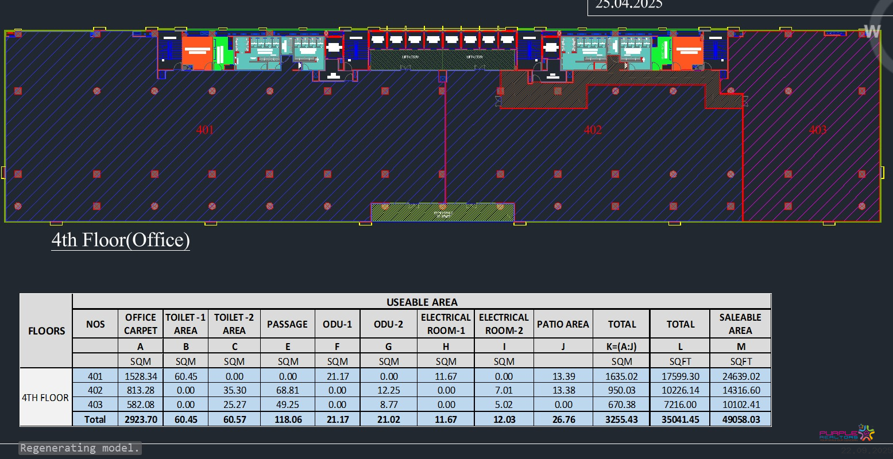This screenshot has width=893, height=459.
Task: Click the OFFICE CARPET column header
Action: (140, 324)
